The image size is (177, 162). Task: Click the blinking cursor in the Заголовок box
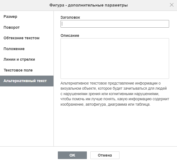coord(62,24)
